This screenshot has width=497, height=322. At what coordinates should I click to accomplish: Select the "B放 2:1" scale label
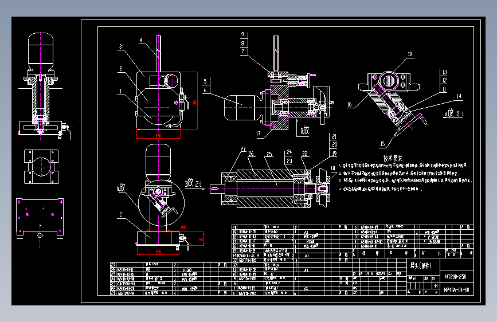[x=193, y=183]
